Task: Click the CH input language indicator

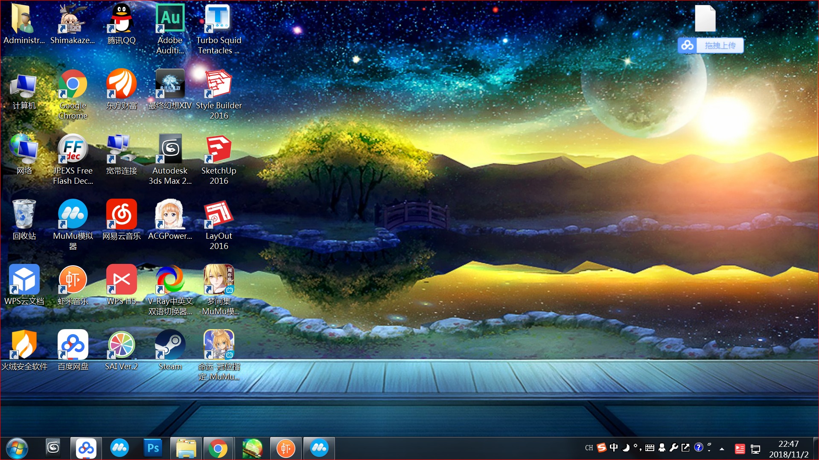Action: coord(589,448)
